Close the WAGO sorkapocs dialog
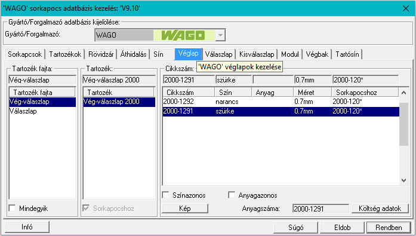Viewport: 416px width, 236px height. tap(406, 8)
